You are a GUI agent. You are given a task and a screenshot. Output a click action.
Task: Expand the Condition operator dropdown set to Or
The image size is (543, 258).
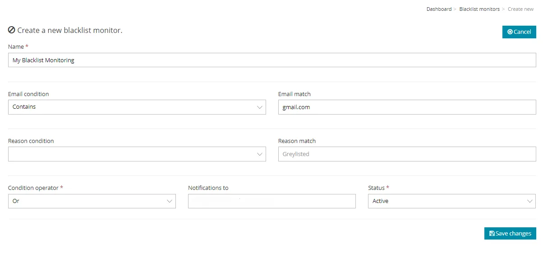tap(92, 201)
